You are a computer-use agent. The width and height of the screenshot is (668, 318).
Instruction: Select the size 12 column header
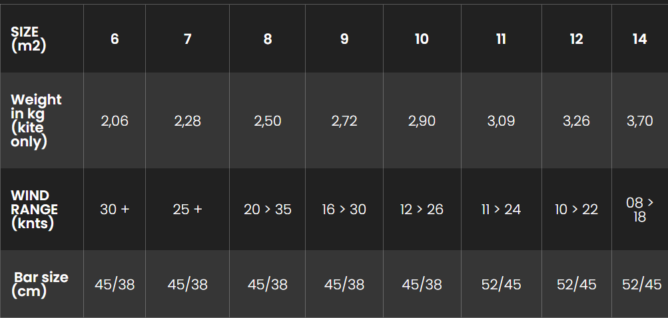point(577,39)
